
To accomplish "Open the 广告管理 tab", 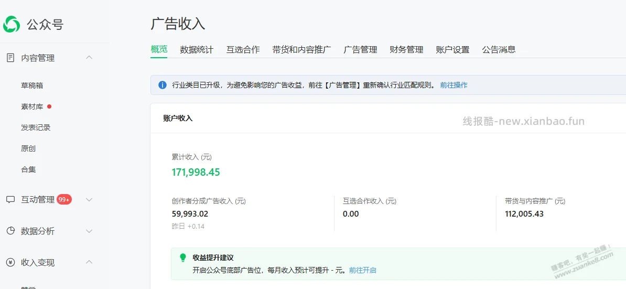I will pyautogui.click(x=360, y=49).
